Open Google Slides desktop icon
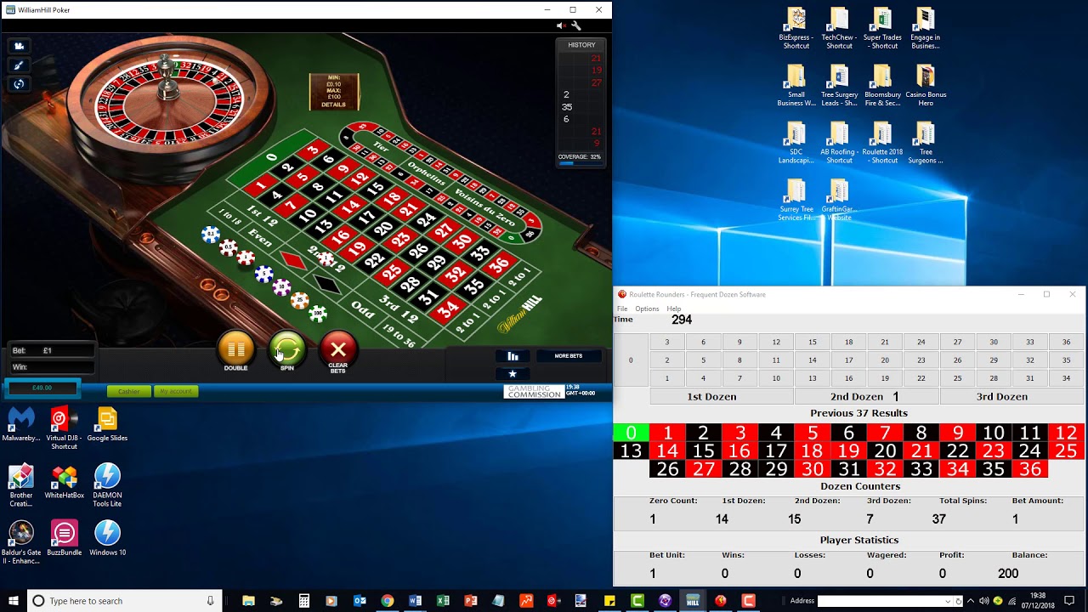Viewport: 1088px width, 612px height. coord(107,425)
